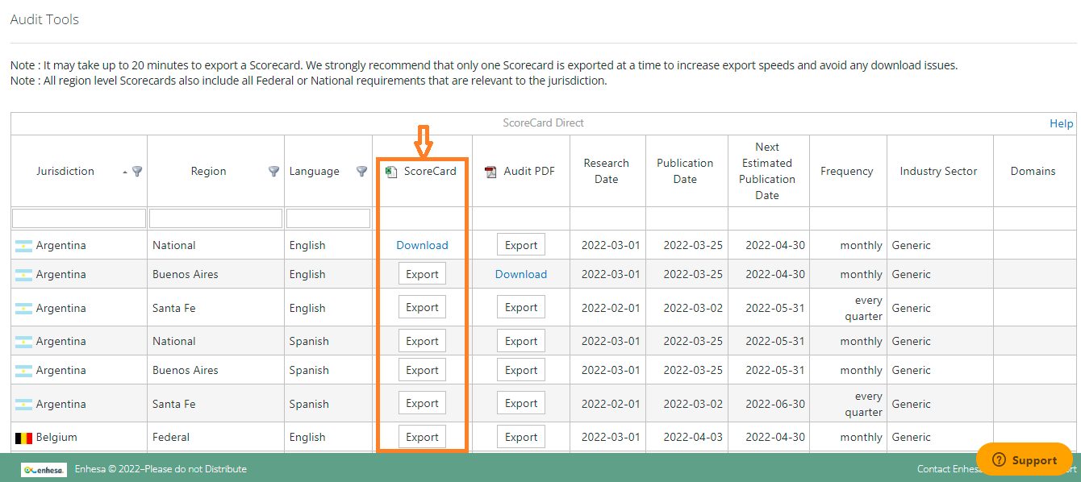Toggle Jurisdiction sort arrow
Screen dimensions: 1081x482
[x=125, y=172]
